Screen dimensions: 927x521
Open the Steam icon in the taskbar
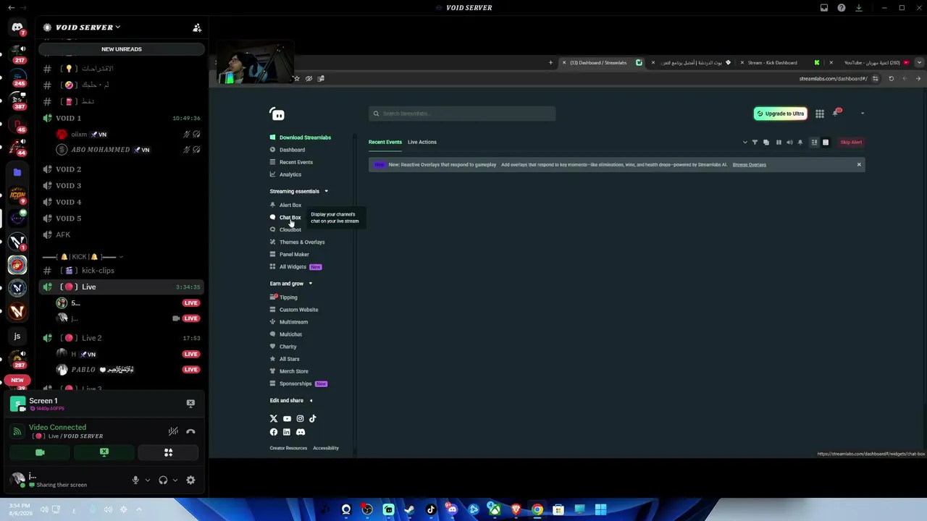click(x=409, y=509)
